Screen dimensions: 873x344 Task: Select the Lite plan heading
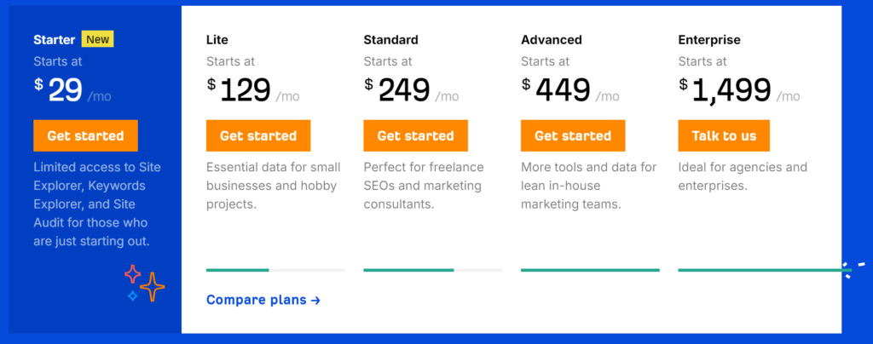click(x=217, y=40)
